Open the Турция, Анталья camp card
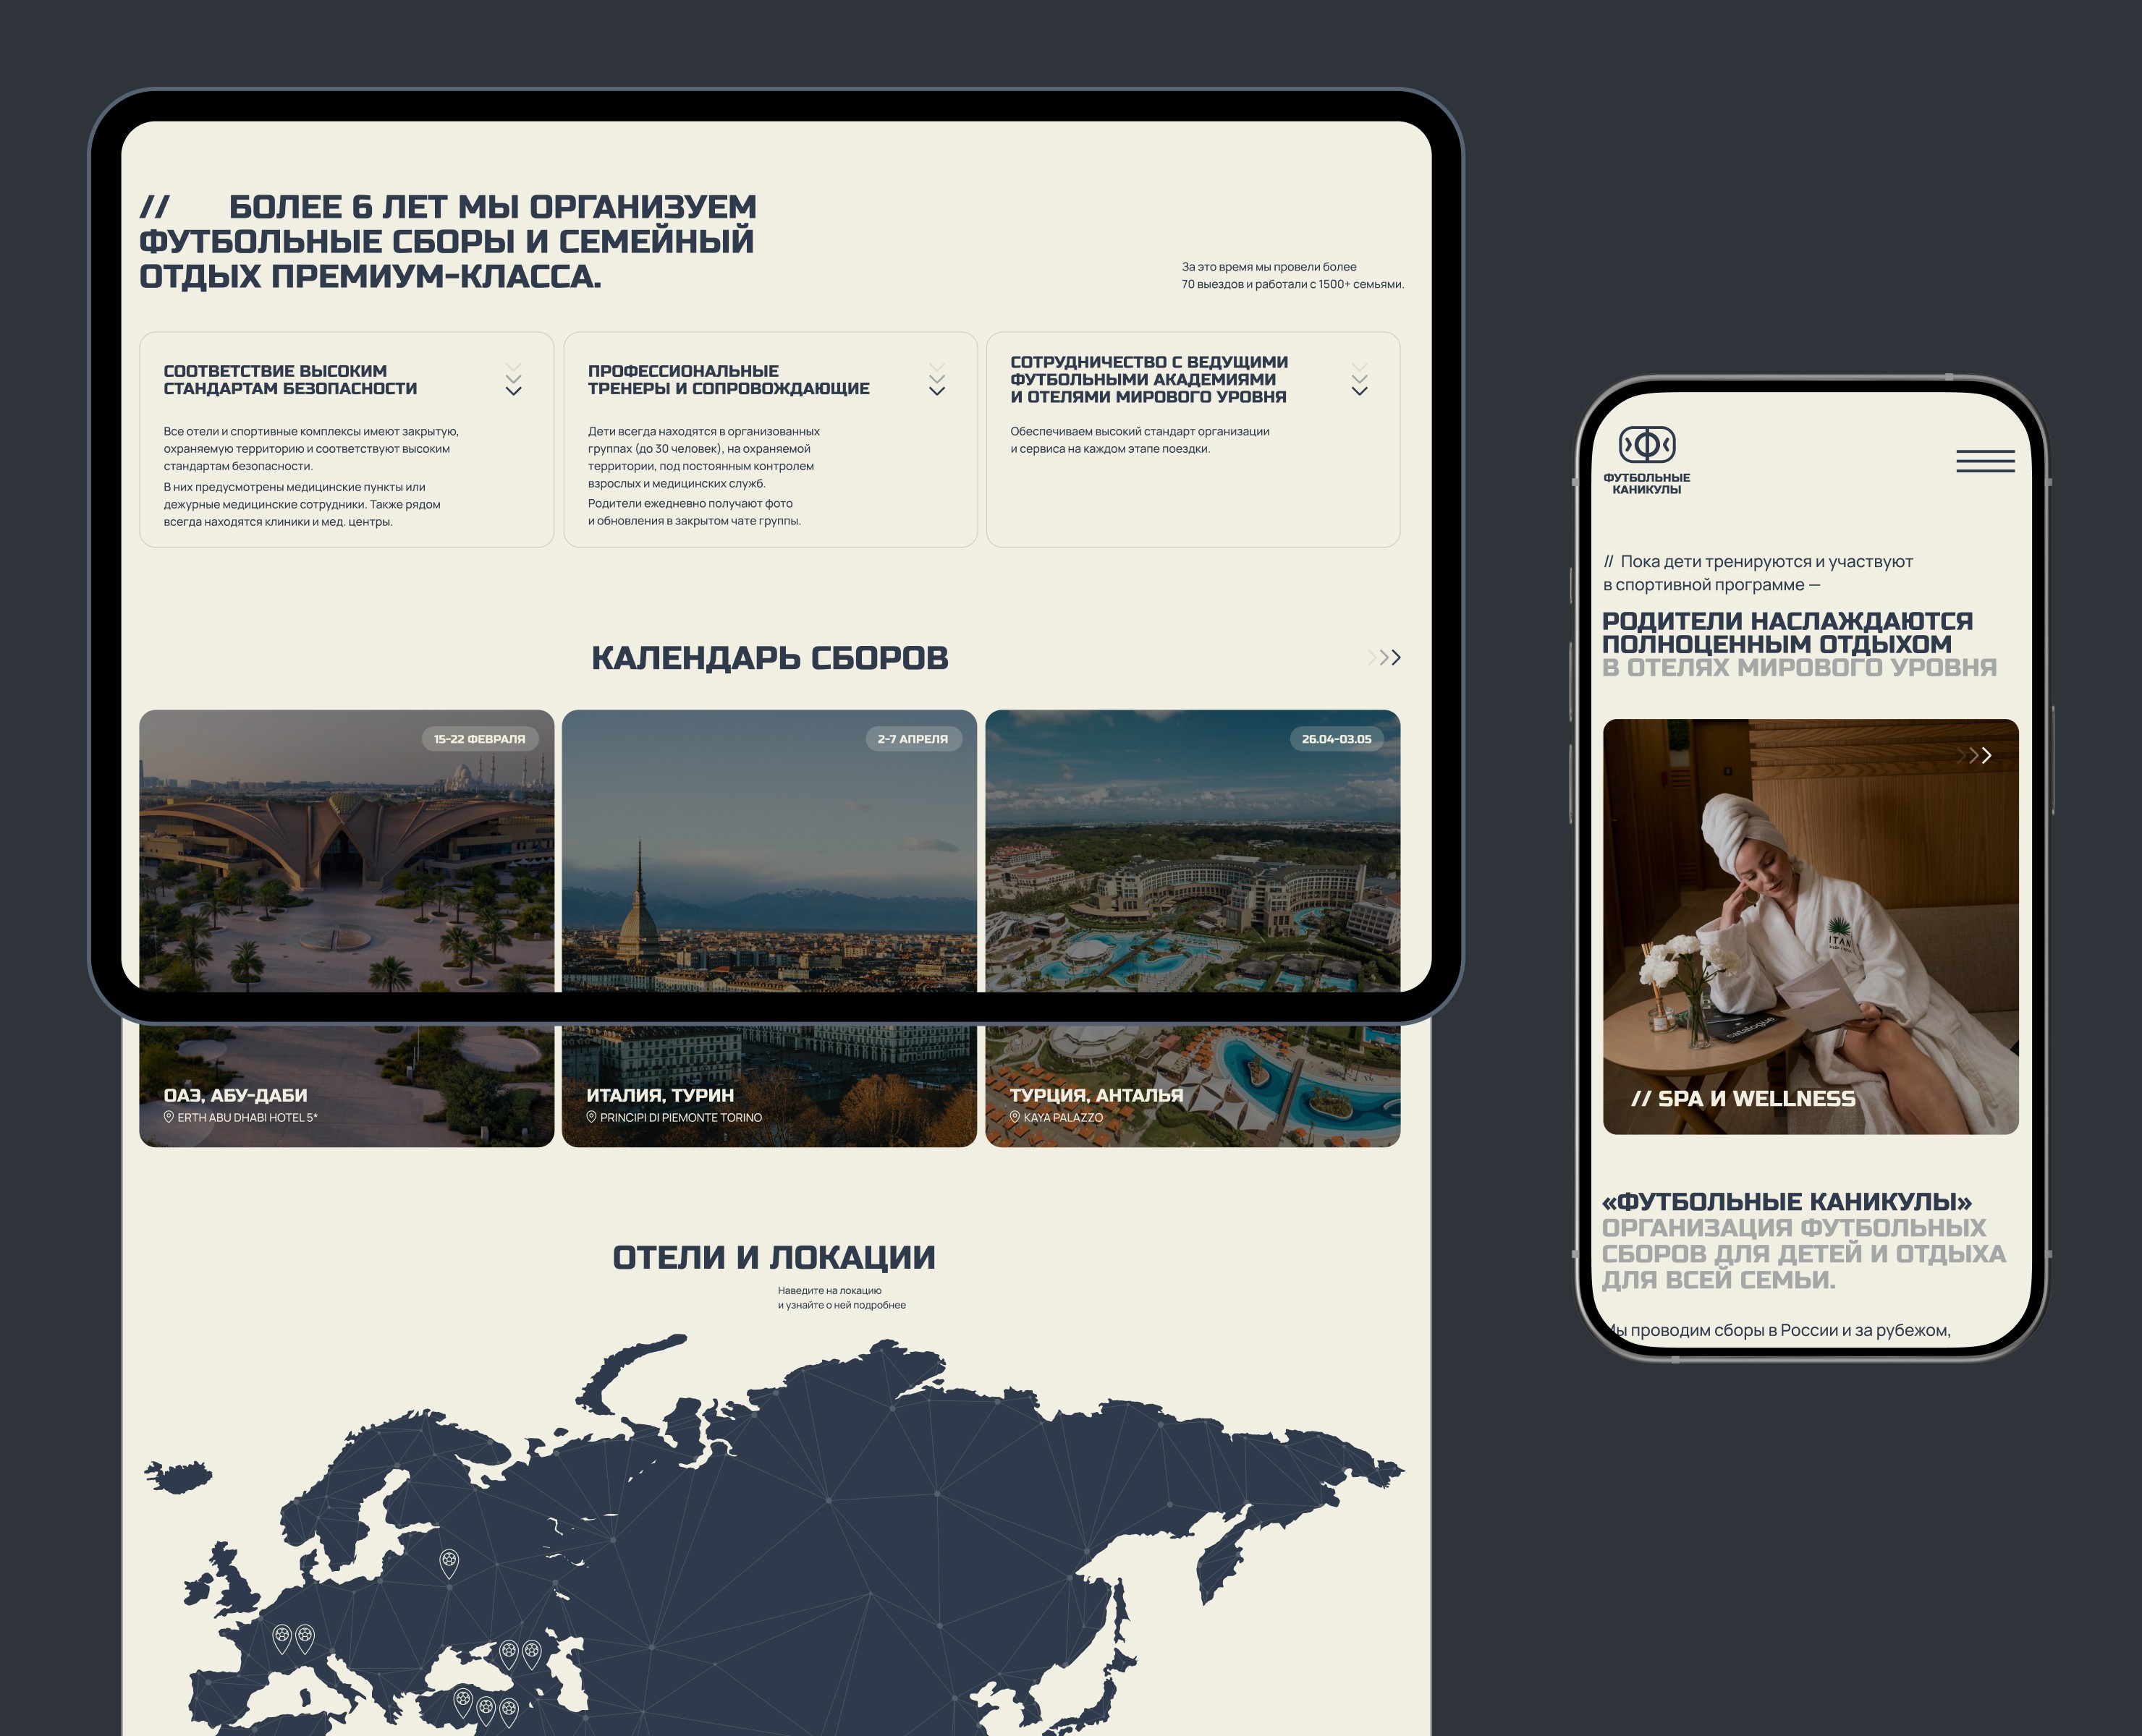Image resolution: width=2142 pixels, height=1736 pixels. pyautogui.click(x=1193, y=928)
